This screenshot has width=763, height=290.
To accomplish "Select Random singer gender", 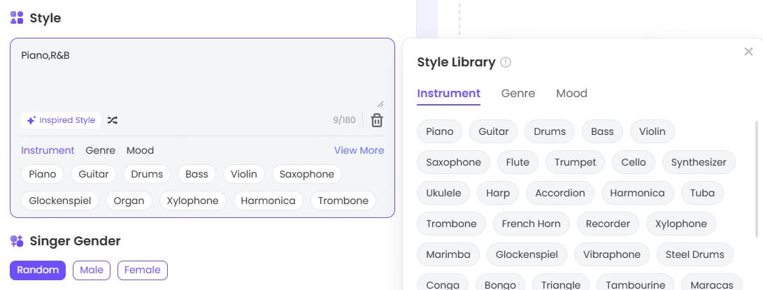I will (38, 270).
